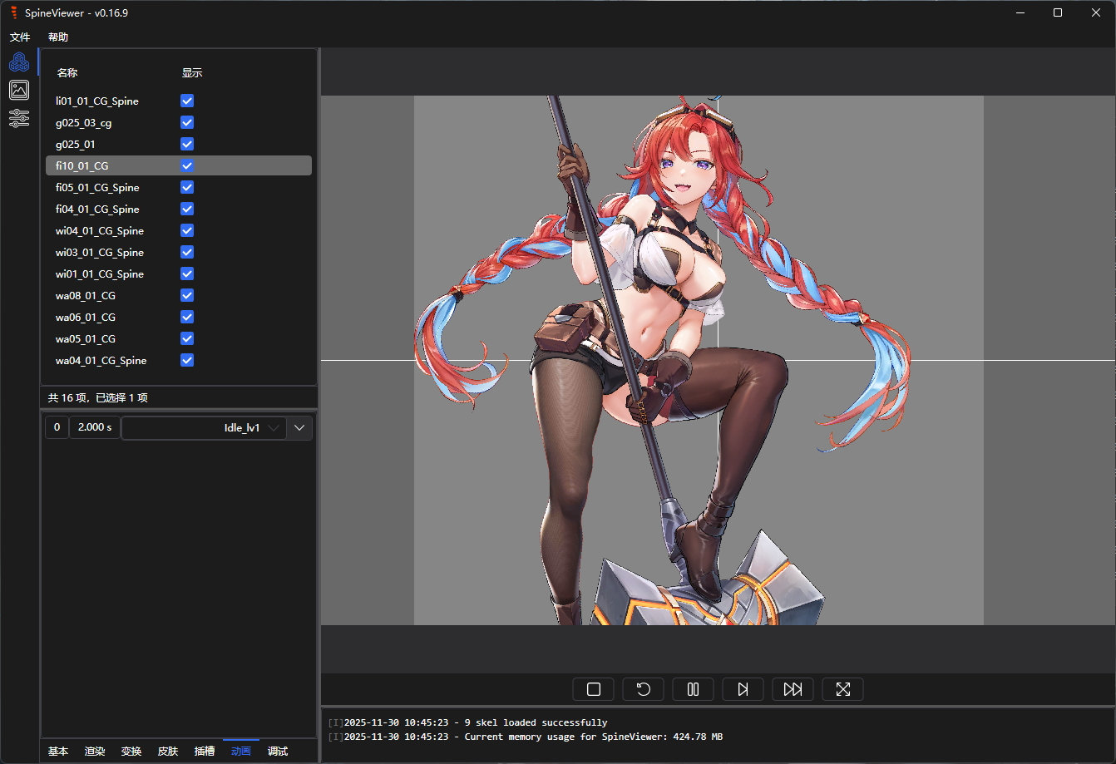Click the 共 16 项 selection status text
The height and width of the screenshot is (764, 1116).
click(x=98, y=398)
